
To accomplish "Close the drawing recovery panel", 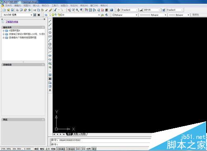I will (44, 19).
